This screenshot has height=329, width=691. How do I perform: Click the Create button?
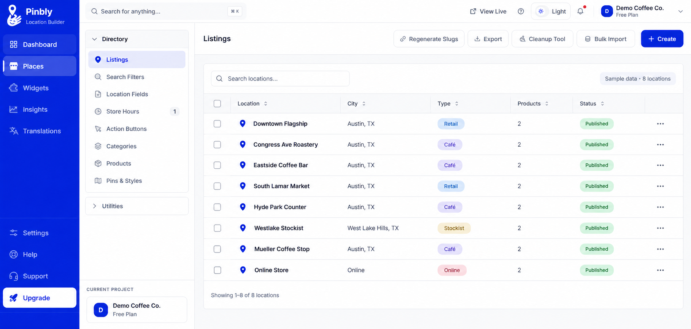pyautogui.click(x=662, y=39)
